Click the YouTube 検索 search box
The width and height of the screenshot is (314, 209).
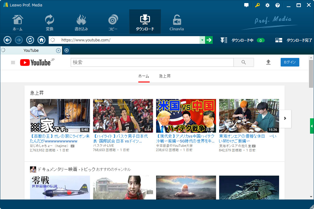(x=152, y=63)
